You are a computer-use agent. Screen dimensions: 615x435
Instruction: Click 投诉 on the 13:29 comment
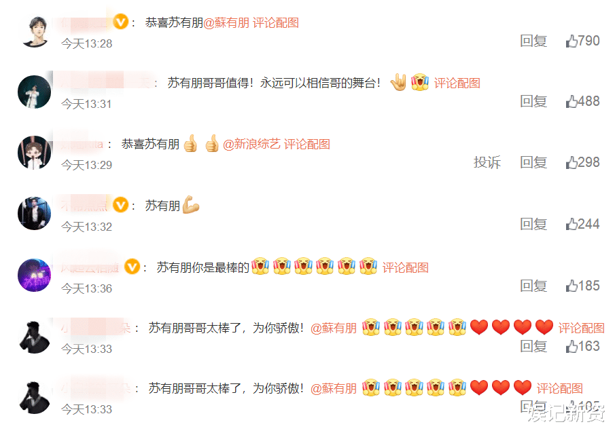point(487,162)
